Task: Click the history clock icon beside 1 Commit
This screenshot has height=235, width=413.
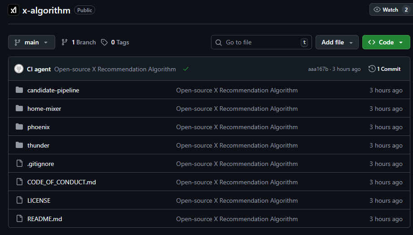Action: click(x=372, y=69)
